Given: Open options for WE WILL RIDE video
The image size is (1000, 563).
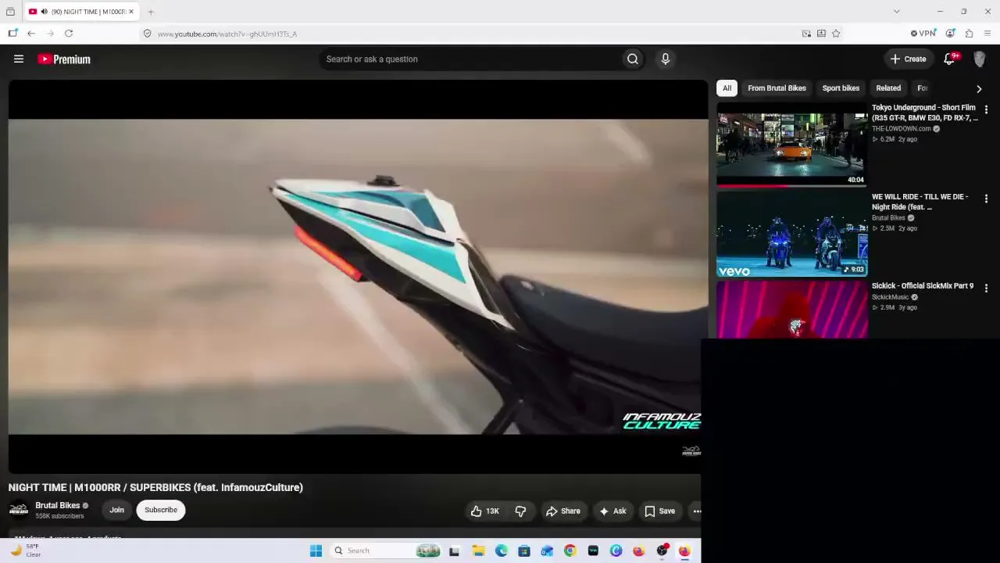Looking at the screenshot, I should tap(986, 199).
